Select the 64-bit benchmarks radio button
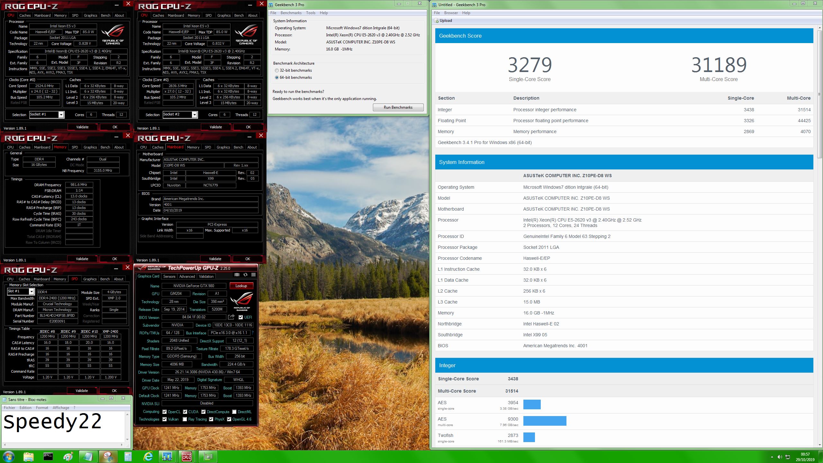 [x=277, y=77]
